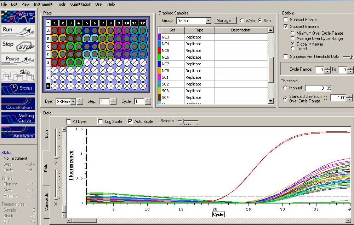Click the Description column header
This screenshot has width=354, height=225.
coord(241,30)
